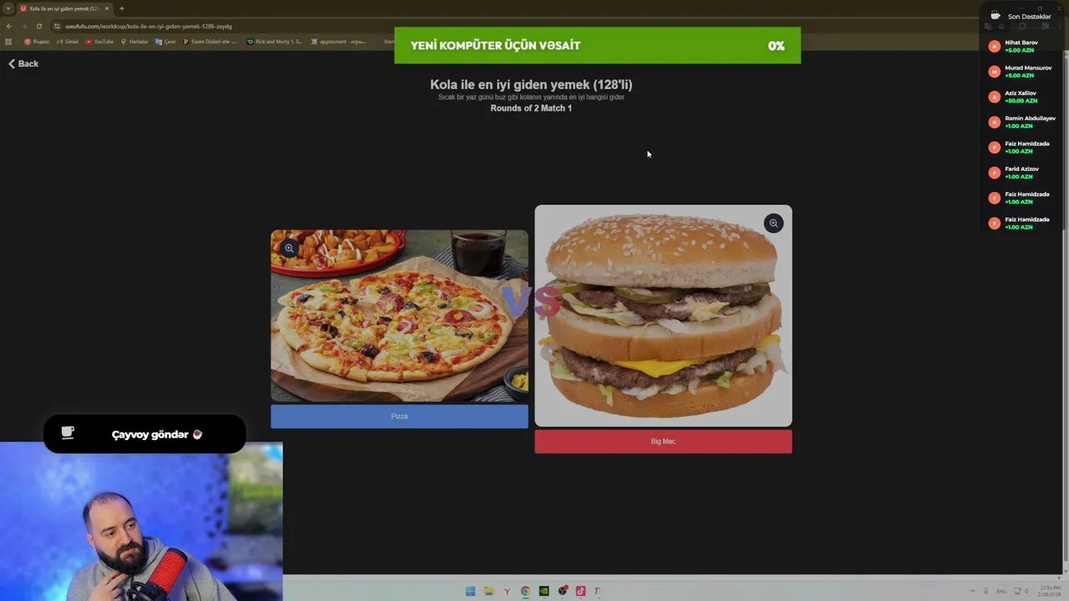Screen dimensions: 1069x601
Task: Reload the page with the refresh icon
Action: 38,26
